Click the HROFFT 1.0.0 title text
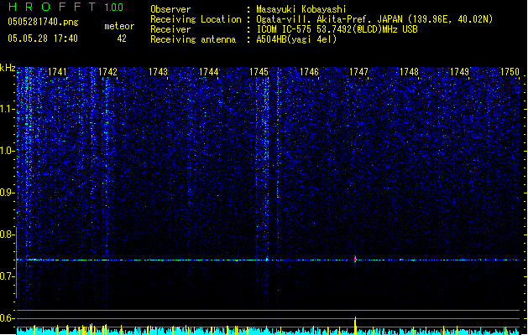The image size is (528, 335). tap(65, 7)
